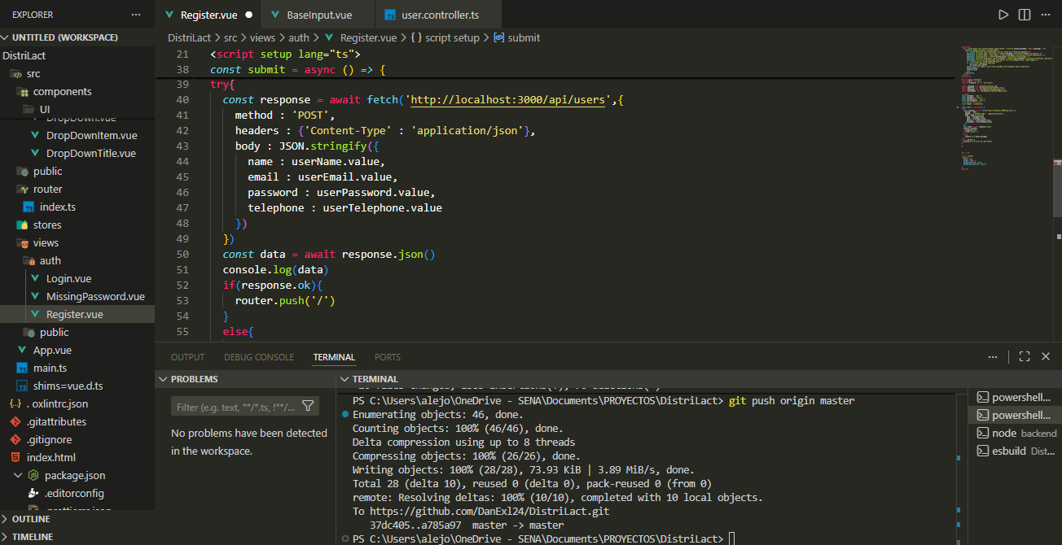Switch to the BaseInput.vue tab

pos(319,15)
